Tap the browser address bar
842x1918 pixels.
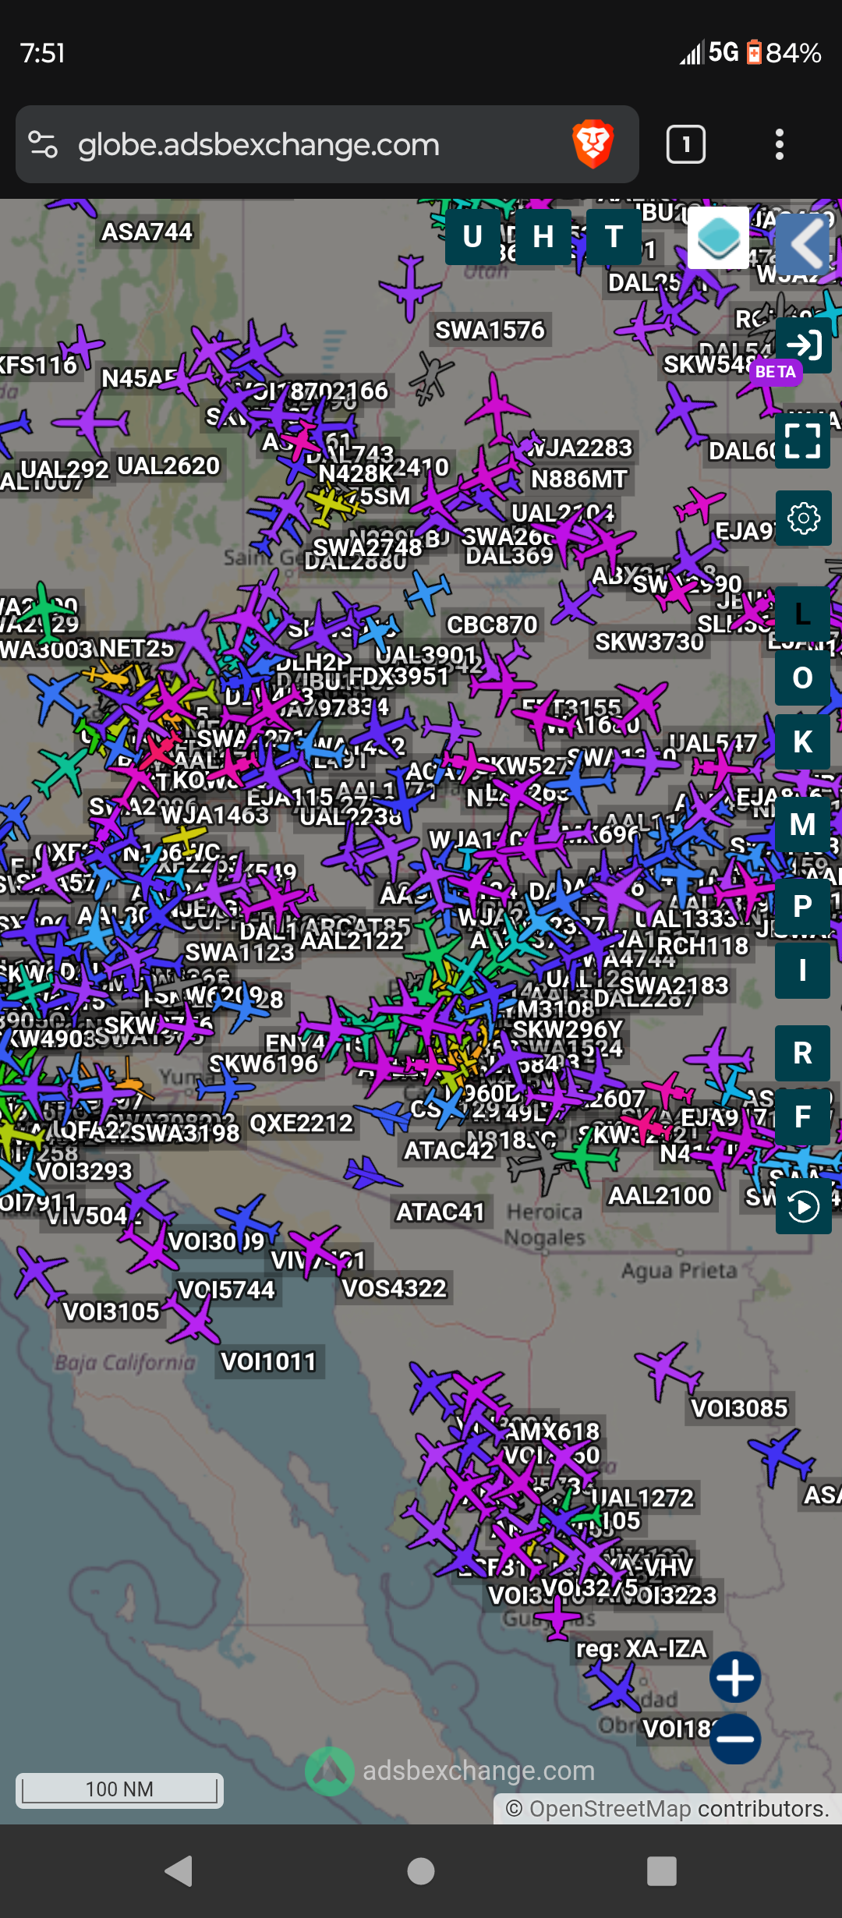pyautogui.click(x=327, y=144)
